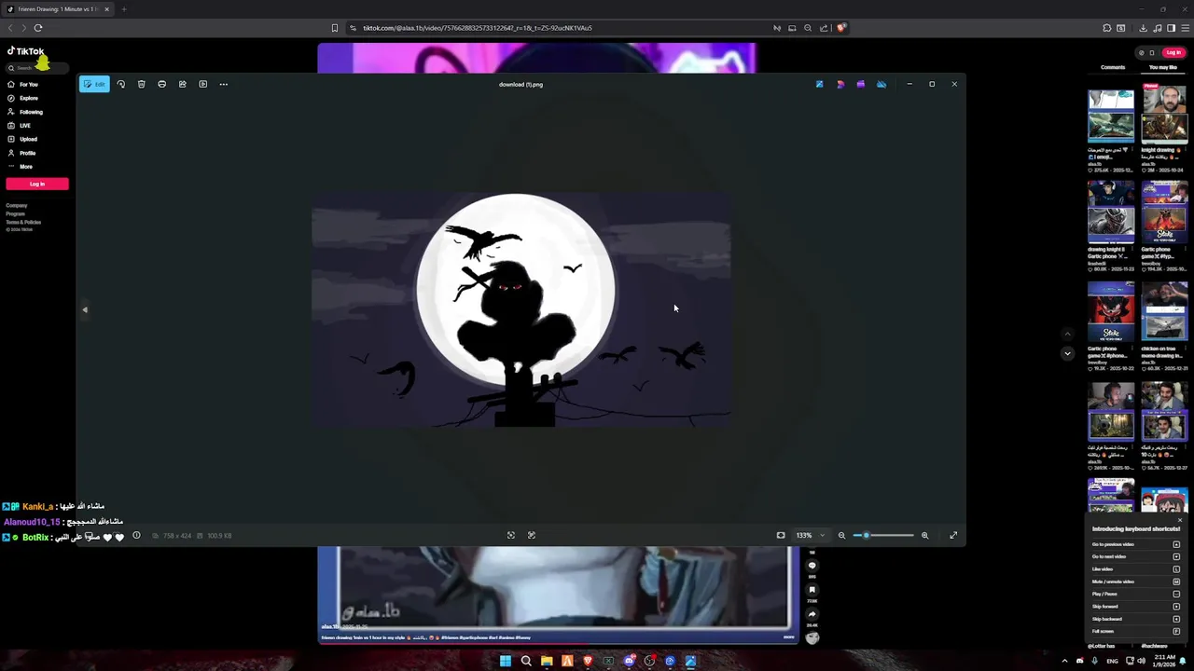Open Clipchamp icon in Photos header
This screenshot has height=671, width=1194.
(x=861, y=84)
